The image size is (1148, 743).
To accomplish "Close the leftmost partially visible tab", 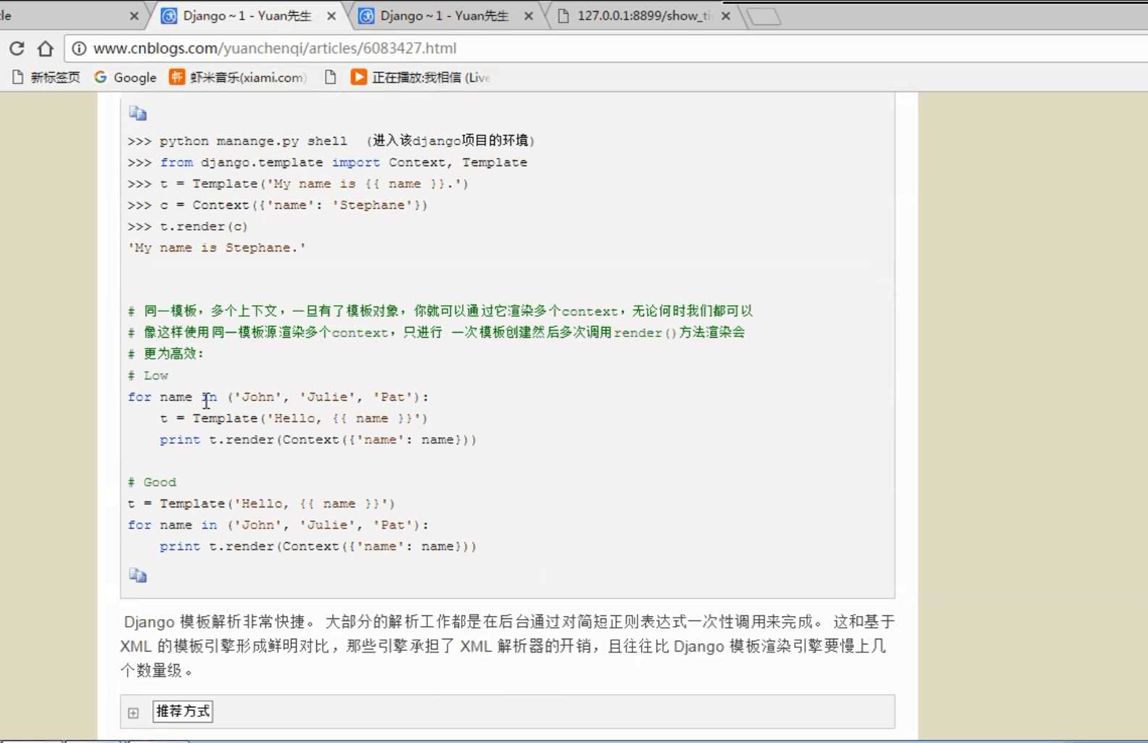I will click(x=134, y=16).
